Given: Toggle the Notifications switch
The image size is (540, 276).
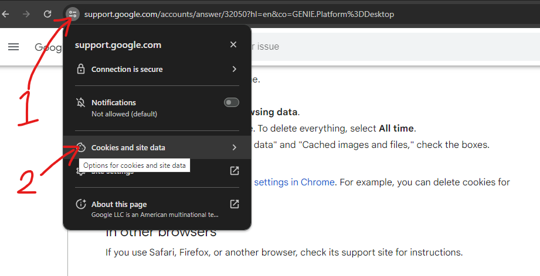Looking at the screenshot, I should coord(231,102).
